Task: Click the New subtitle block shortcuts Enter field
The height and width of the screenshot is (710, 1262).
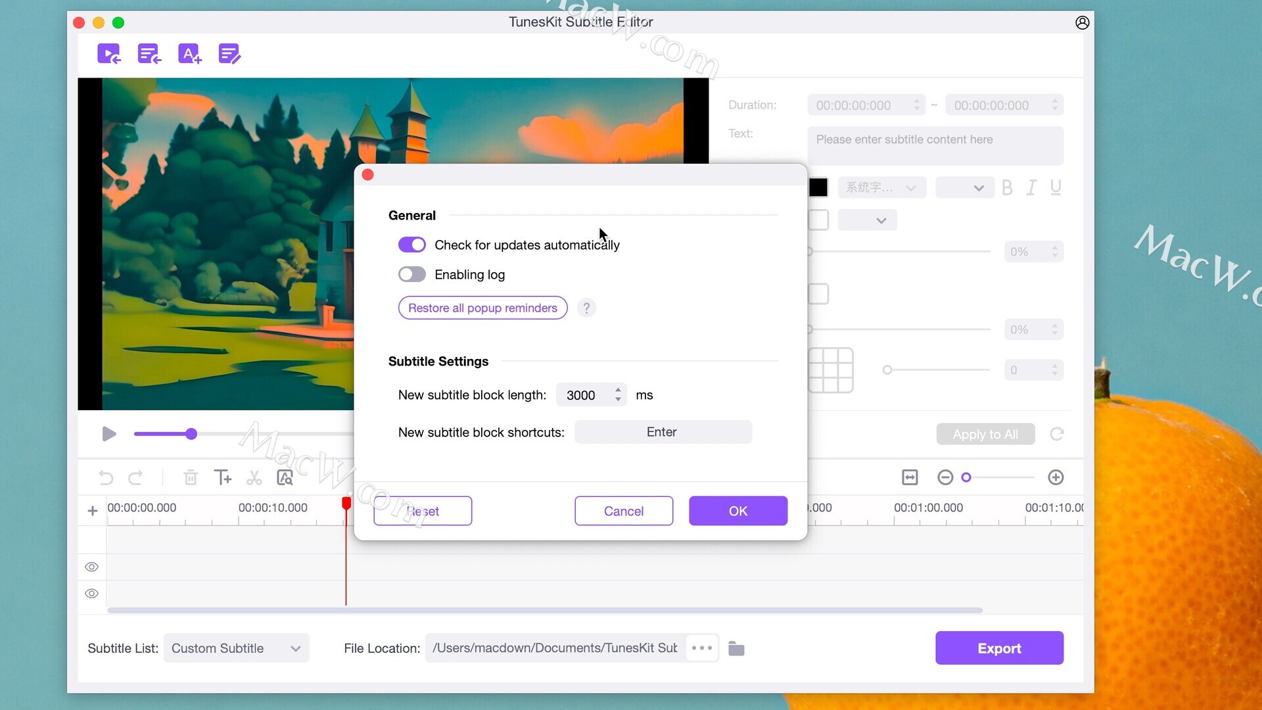Action: click(663, 432)
